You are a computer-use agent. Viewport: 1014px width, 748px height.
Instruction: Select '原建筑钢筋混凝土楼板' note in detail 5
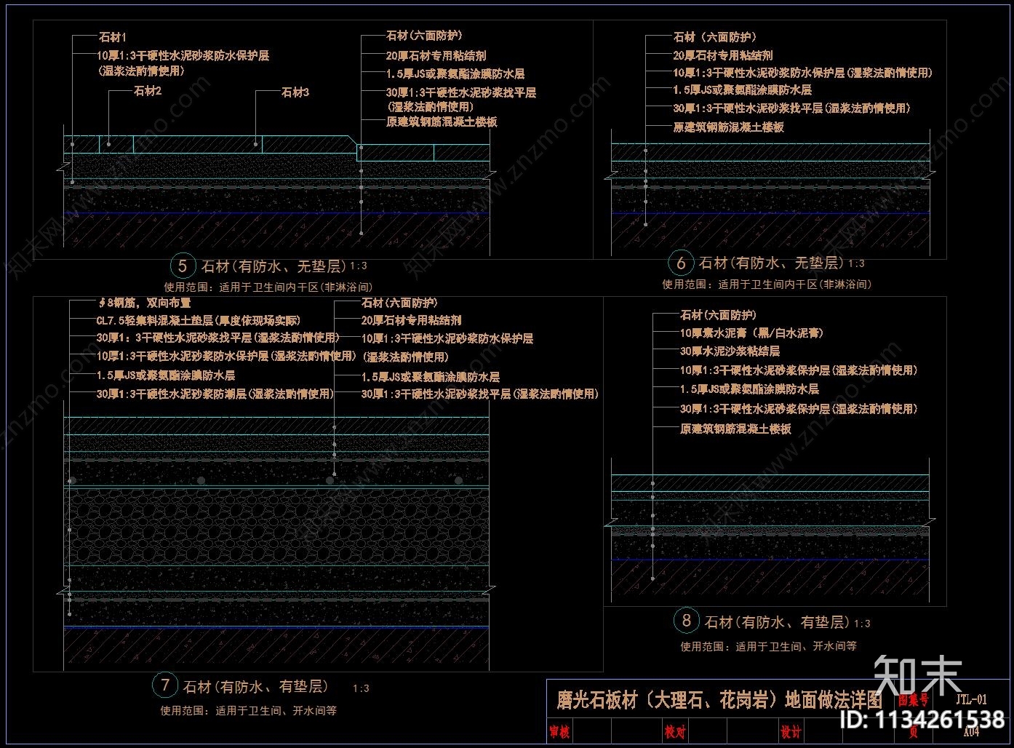[442, 122]
